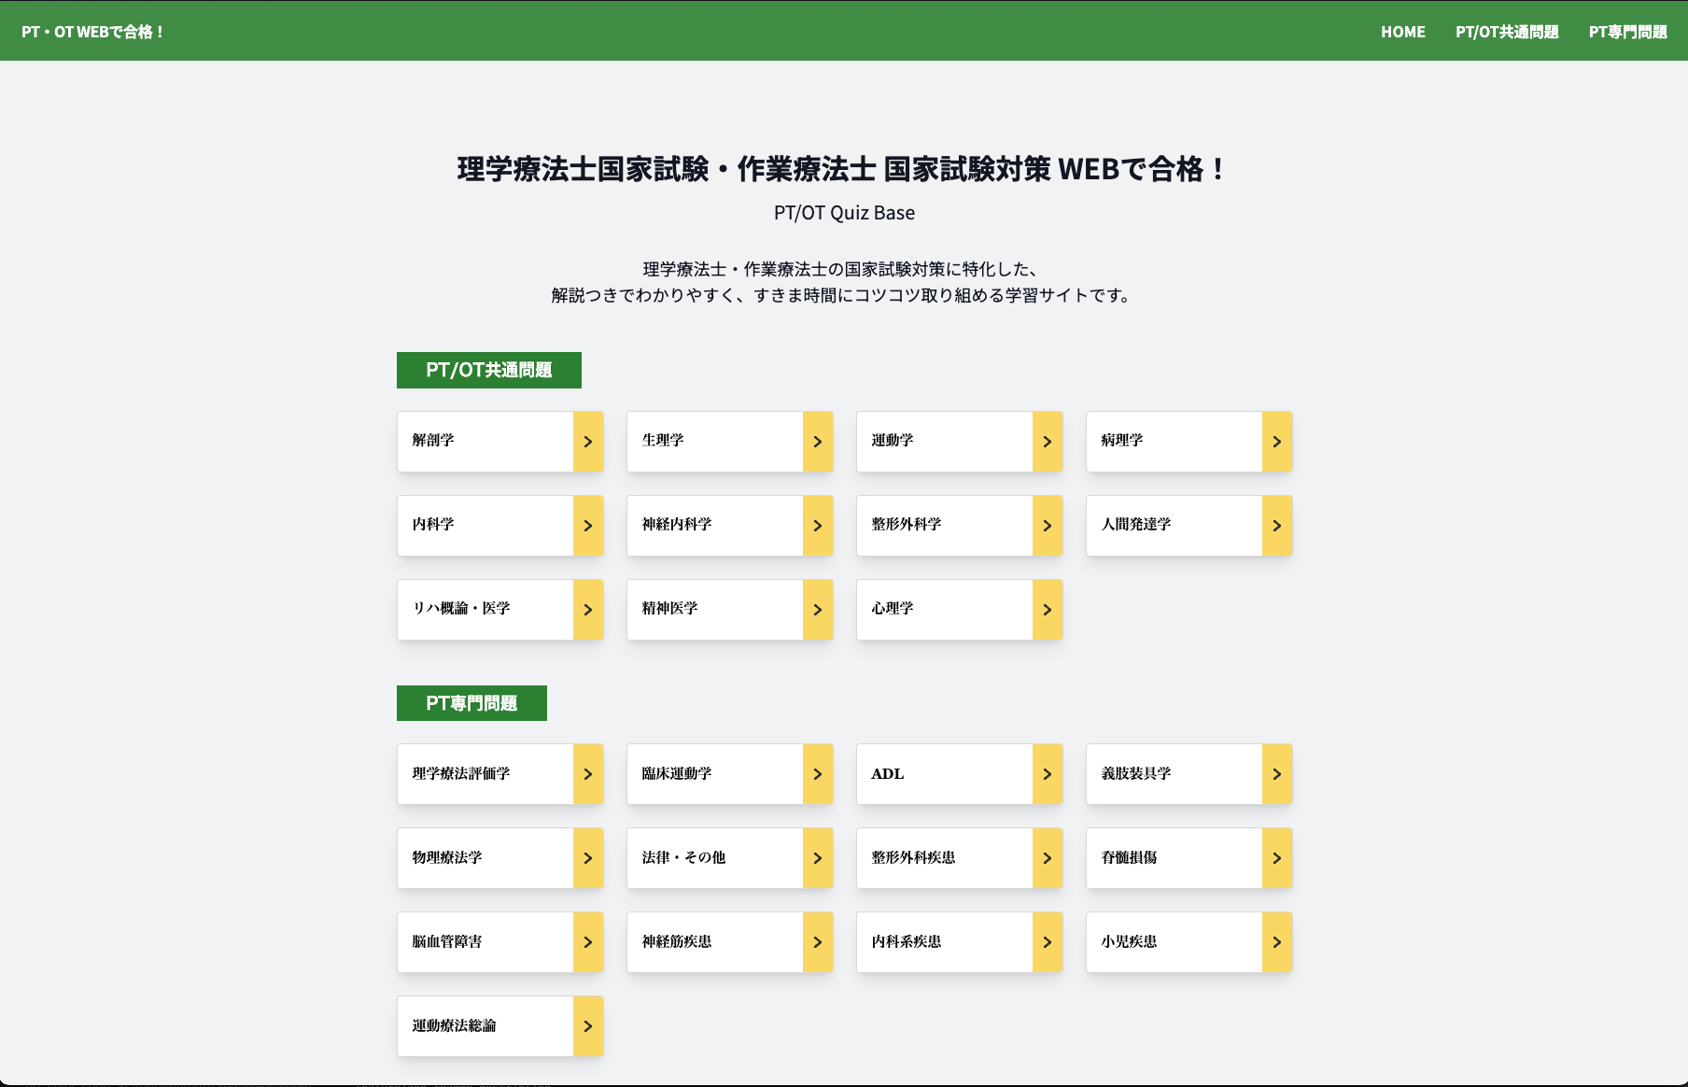Screen dimensions: 1688x1087
Task: Go to the 小児疾患 category
Action: pos(1189,942)
